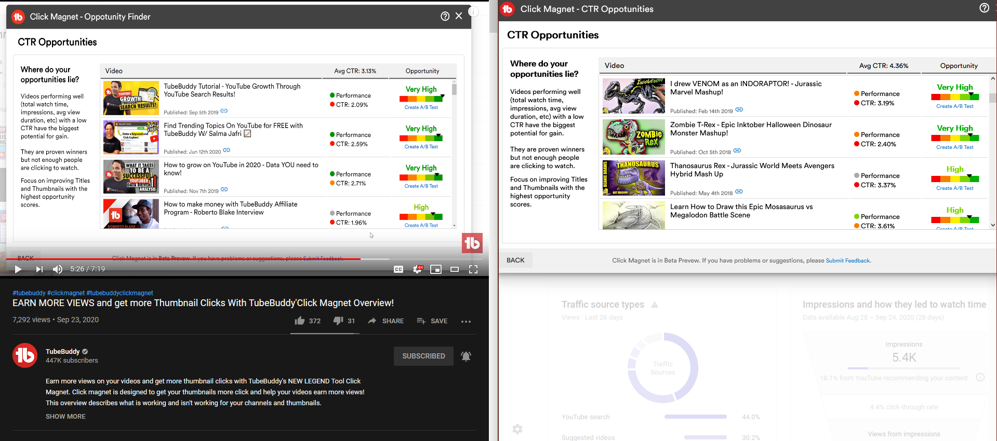
Task: Click VENOM video opportunity color meter
Action: (x=955, y=97)
